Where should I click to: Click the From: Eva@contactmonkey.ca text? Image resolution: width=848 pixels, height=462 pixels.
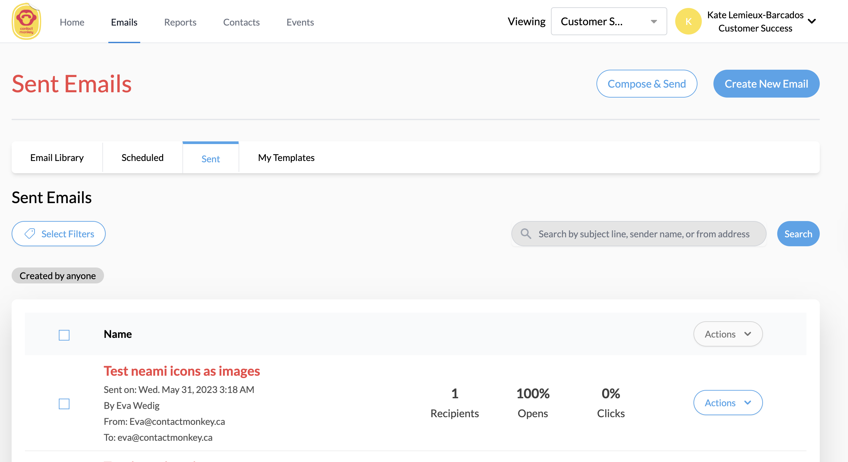pyautogui.click(x=164, y=421)
